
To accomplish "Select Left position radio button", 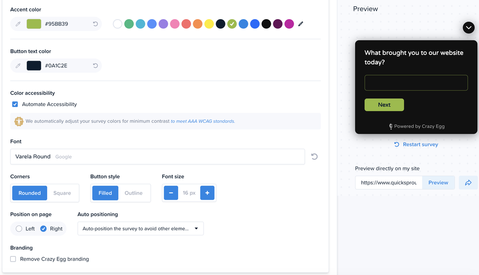I will (x=19, y=229).
